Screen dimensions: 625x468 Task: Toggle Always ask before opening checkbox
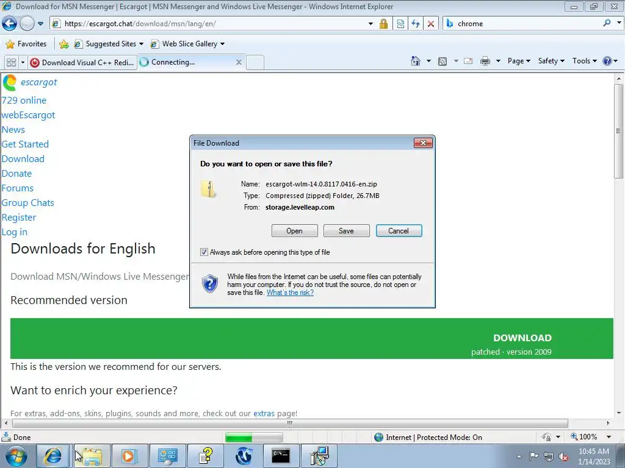point(204,252)
